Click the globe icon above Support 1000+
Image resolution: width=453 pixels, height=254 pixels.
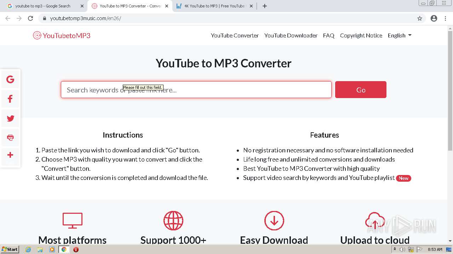tap(173, 220)
